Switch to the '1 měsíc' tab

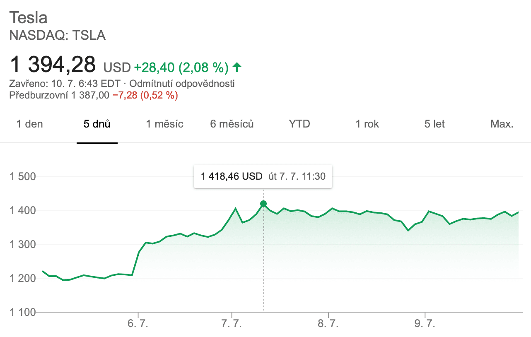164,124
